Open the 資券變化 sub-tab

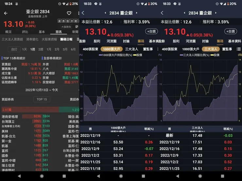[32, 39]
